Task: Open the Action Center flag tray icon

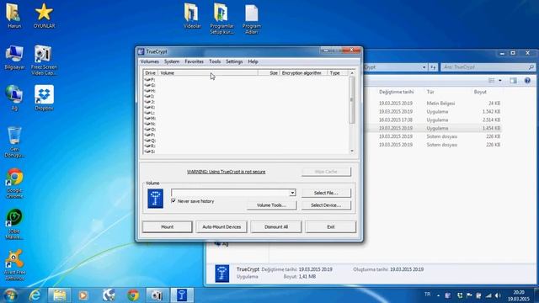Action: [469, 295]
